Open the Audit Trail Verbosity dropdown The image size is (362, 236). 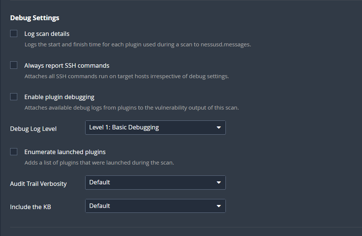[155, 182]
